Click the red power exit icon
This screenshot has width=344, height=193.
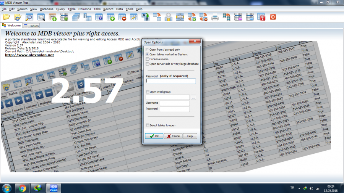pos(273,17)
